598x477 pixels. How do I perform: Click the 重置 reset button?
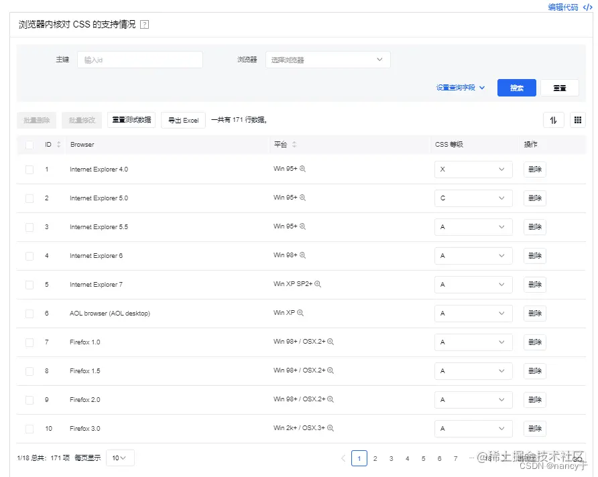coord(560,88)
